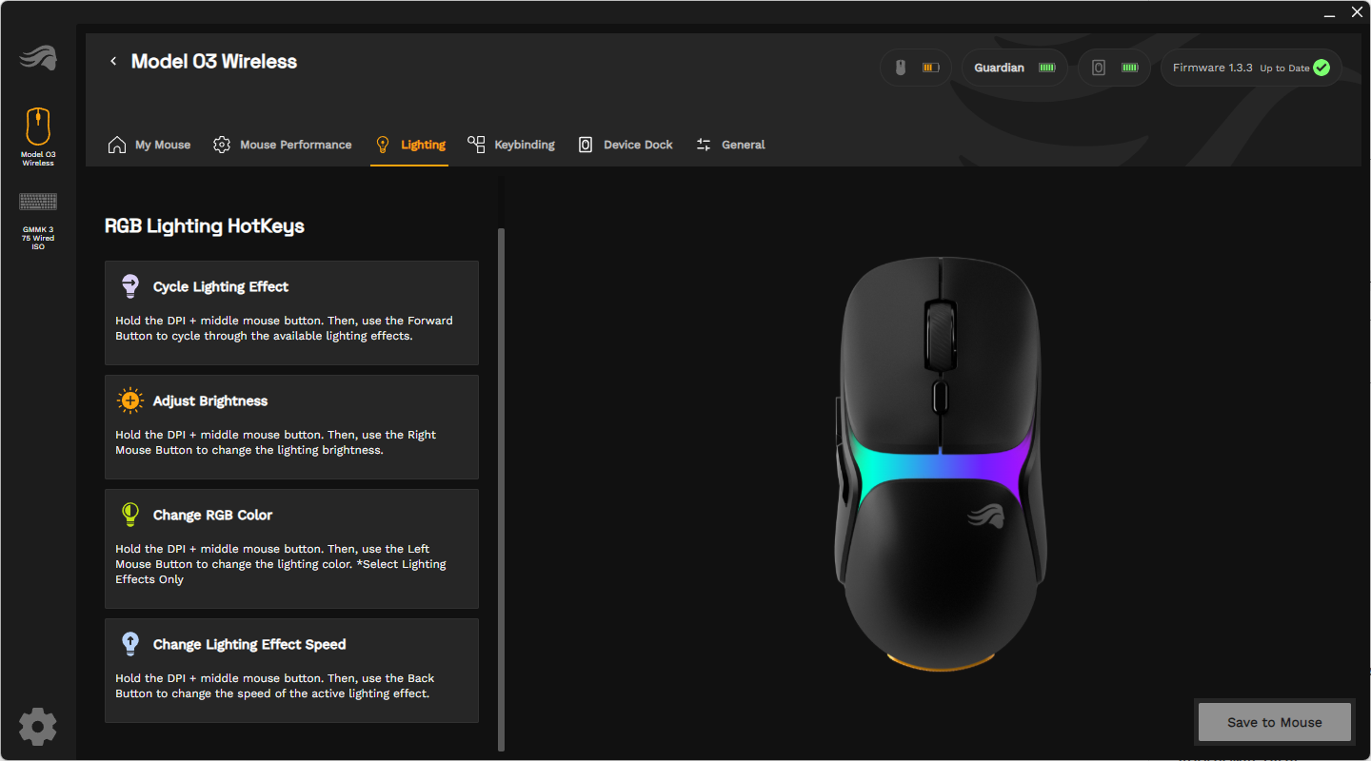The image size is (1371, 761).
Task: Click Change RGB Color bulb icon
Action: [130, 515]
